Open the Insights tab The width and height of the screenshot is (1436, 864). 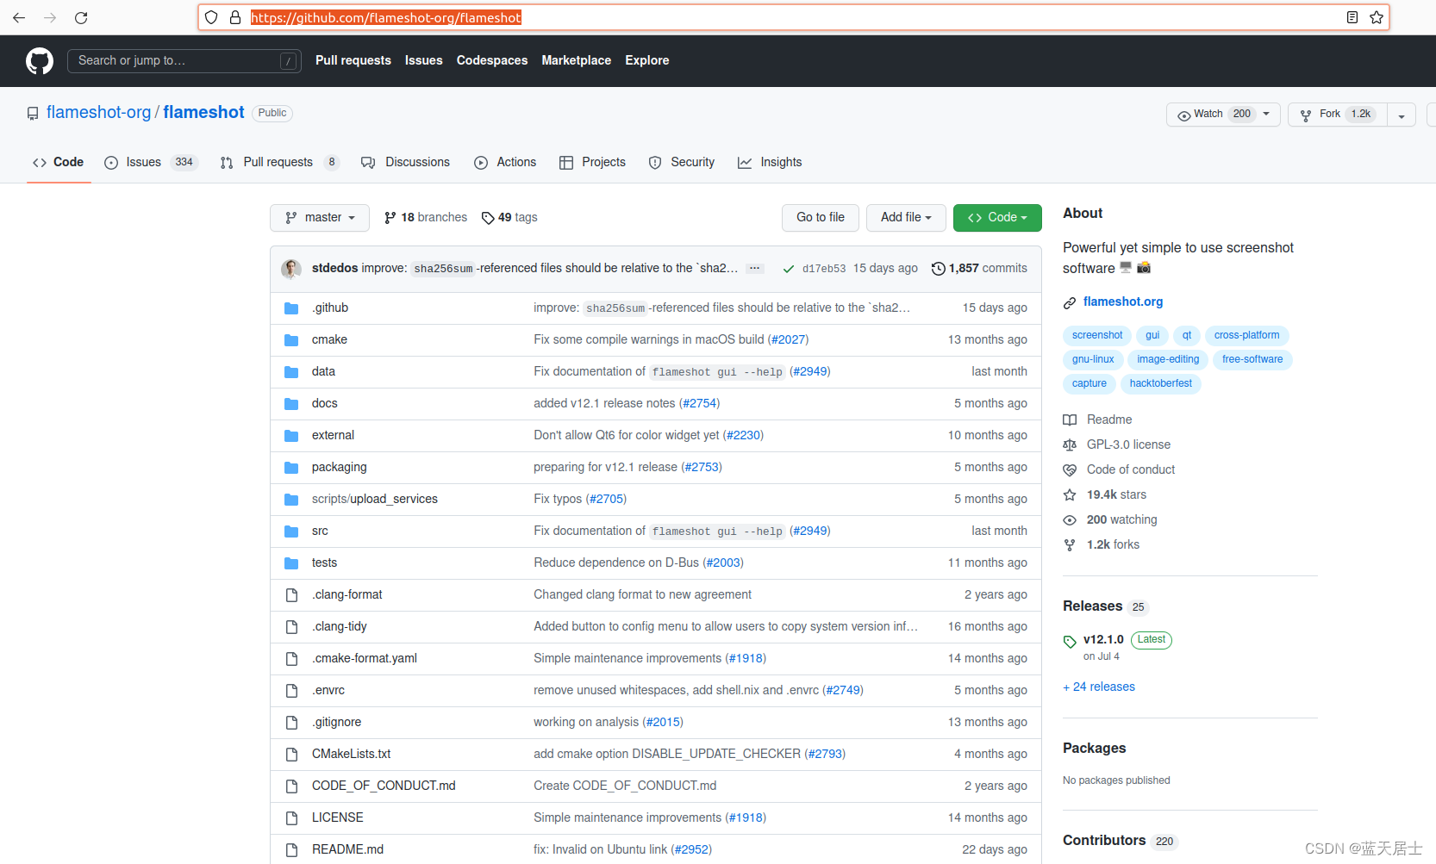tap(770, 163)
